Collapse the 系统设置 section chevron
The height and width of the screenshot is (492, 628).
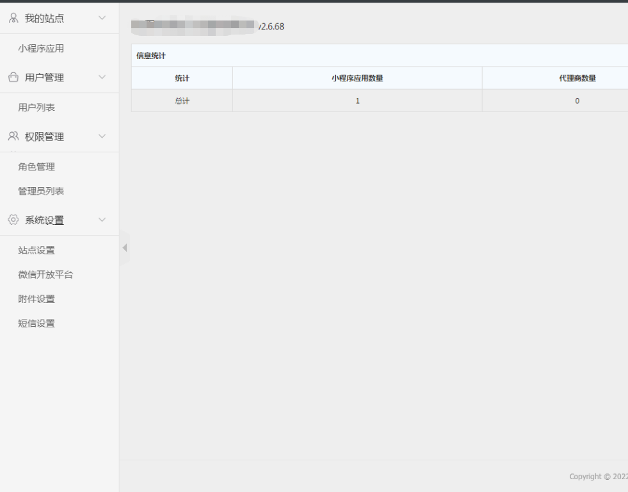102,220
